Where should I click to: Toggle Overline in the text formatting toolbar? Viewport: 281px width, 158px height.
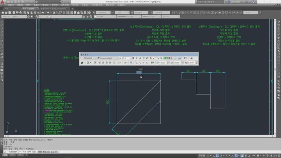(147, 58)
